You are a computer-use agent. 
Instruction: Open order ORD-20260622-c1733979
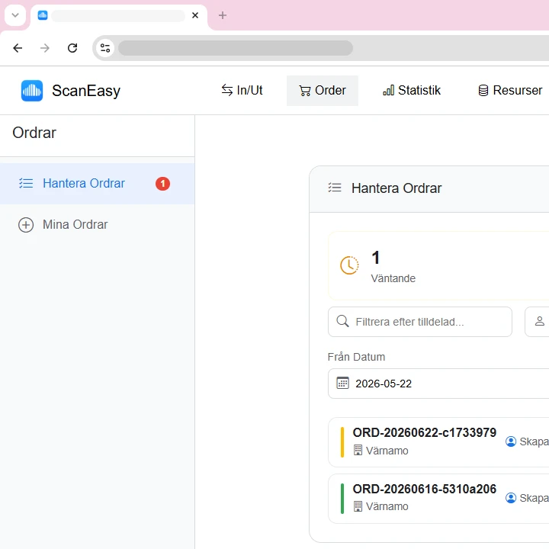pos(438,441)
